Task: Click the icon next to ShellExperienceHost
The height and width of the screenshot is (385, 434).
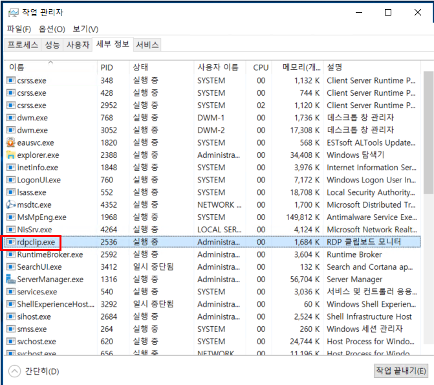Action: click(x=10, y=304)
